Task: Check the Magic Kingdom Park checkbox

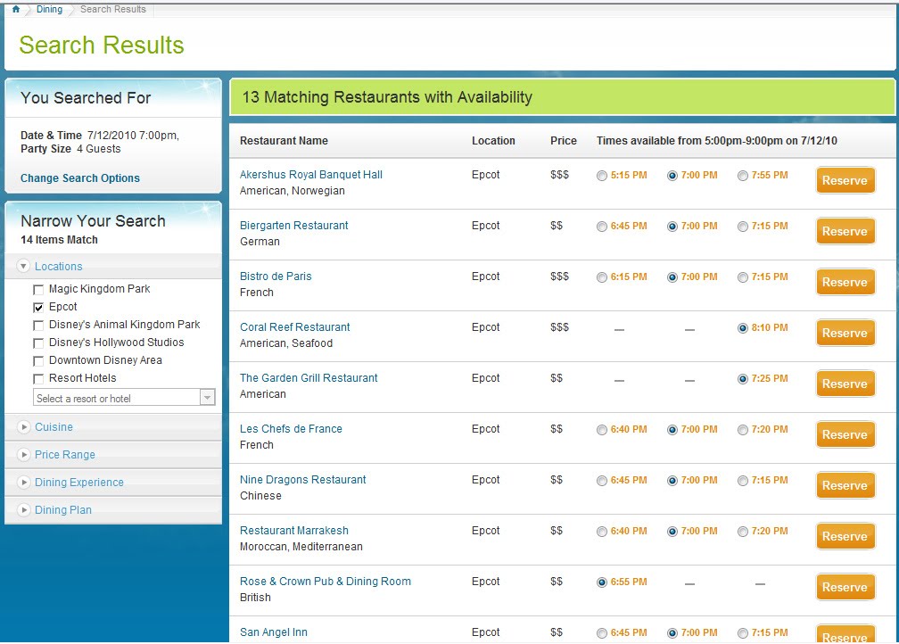Action: (38, 289)
